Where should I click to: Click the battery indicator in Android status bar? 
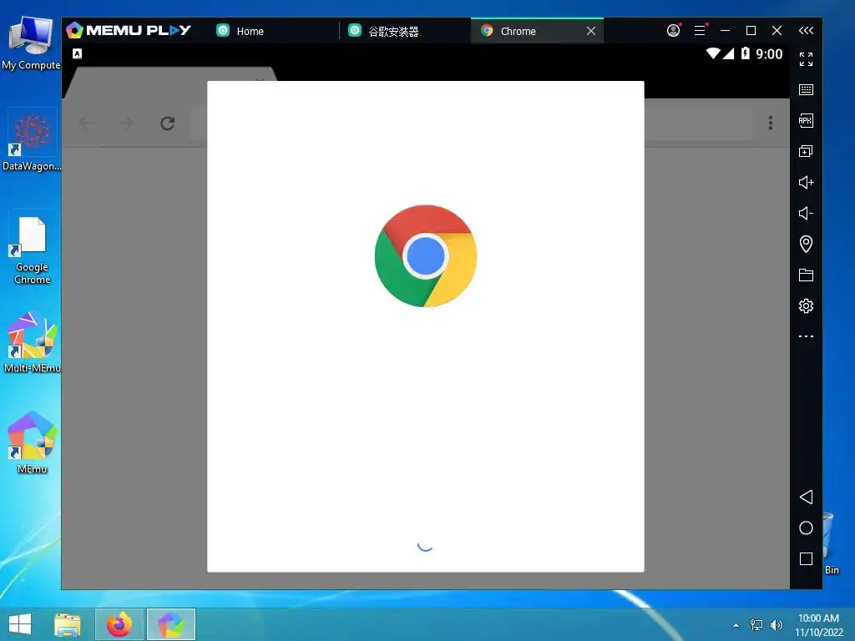pos(746,53)
